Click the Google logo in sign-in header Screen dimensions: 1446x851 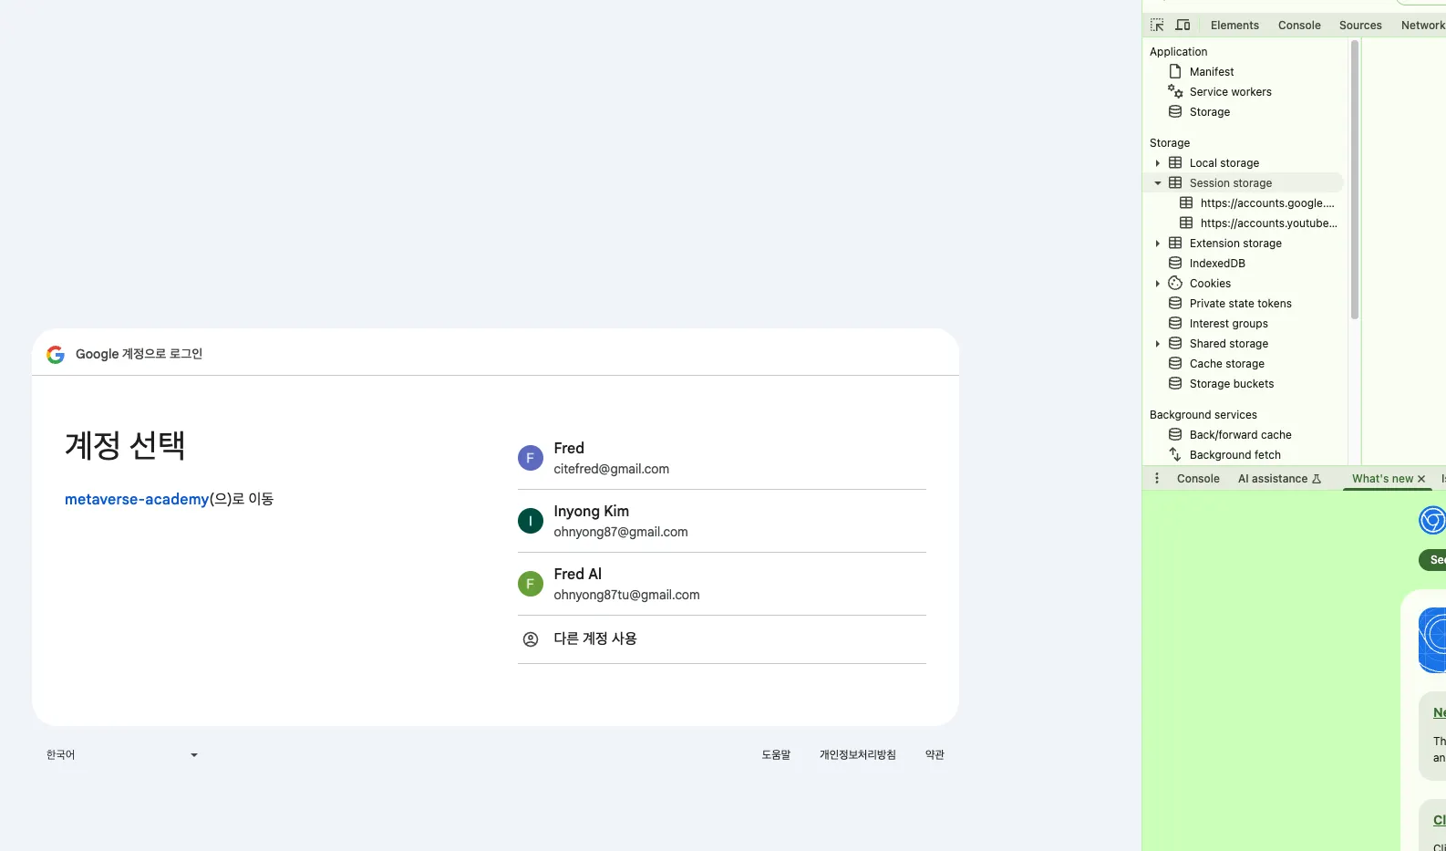[56, 354]
